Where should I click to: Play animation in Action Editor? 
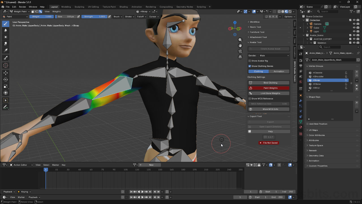tap(142, 192)
